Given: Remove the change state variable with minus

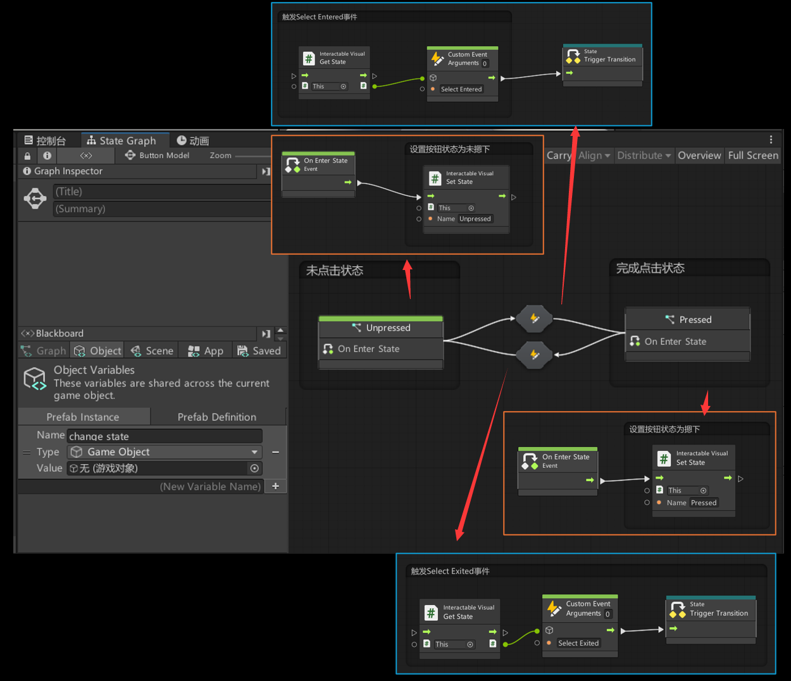Looking at the screenshot, I should (x=275, y=452).
